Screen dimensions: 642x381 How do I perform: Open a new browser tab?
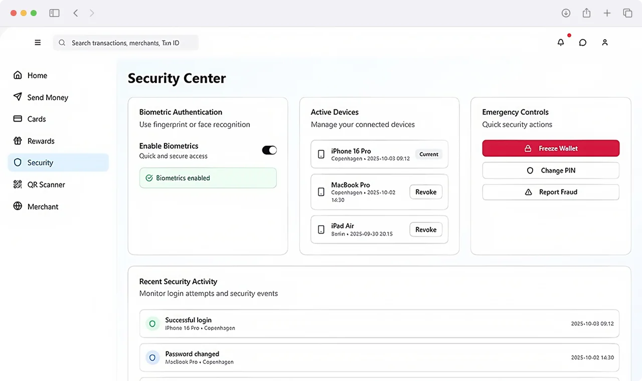click(607, 13)
